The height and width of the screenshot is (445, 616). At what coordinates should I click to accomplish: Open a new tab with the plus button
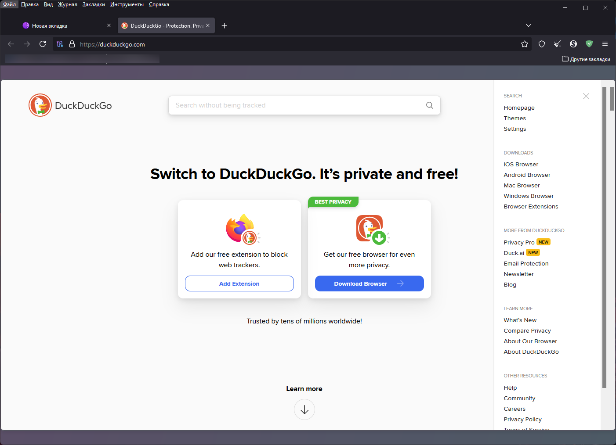224,25
